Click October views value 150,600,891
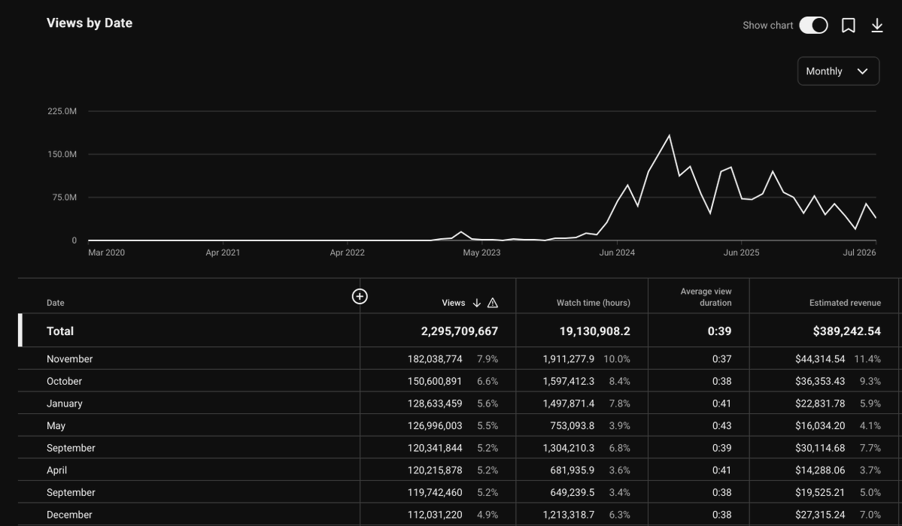 point(435,381)
